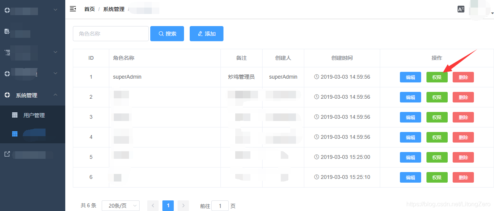Expand the first sidebar menu chevron

55,10
